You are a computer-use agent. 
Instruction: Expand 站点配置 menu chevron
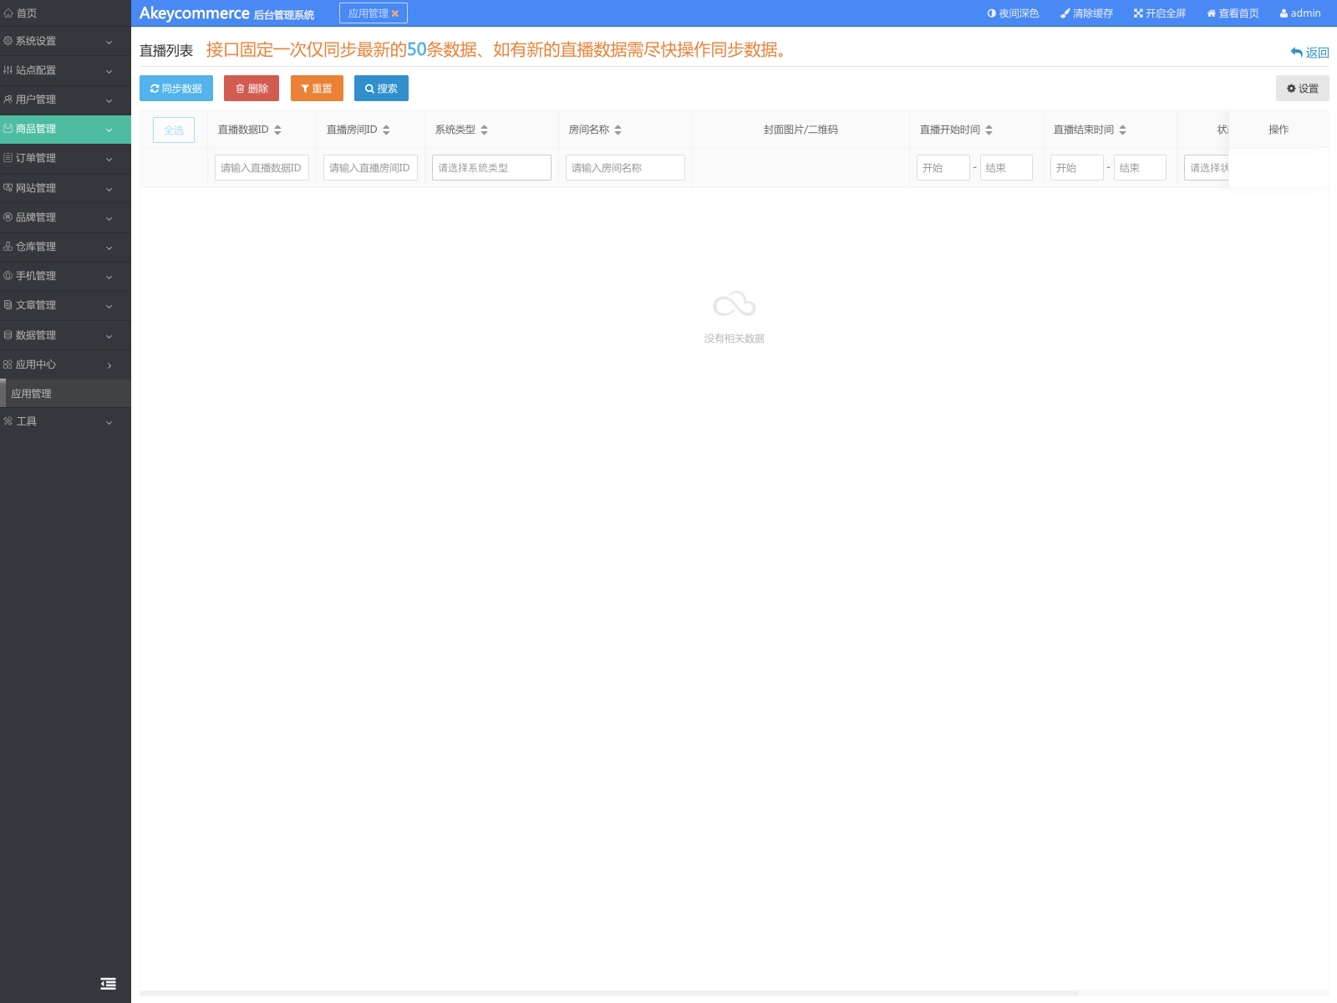tap(109, 71)
